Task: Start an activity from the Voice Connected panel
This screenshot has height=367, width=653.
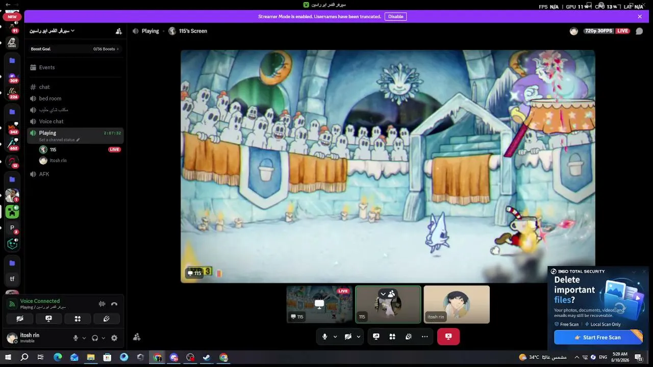Action: pyautogui.click(x=78, y=319)
